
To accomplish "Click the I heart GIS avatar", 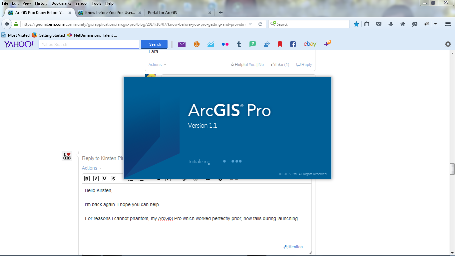I will [x=67, y=156].
